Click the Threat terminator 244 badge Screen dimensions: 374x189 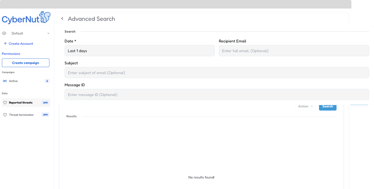(45, 115)
